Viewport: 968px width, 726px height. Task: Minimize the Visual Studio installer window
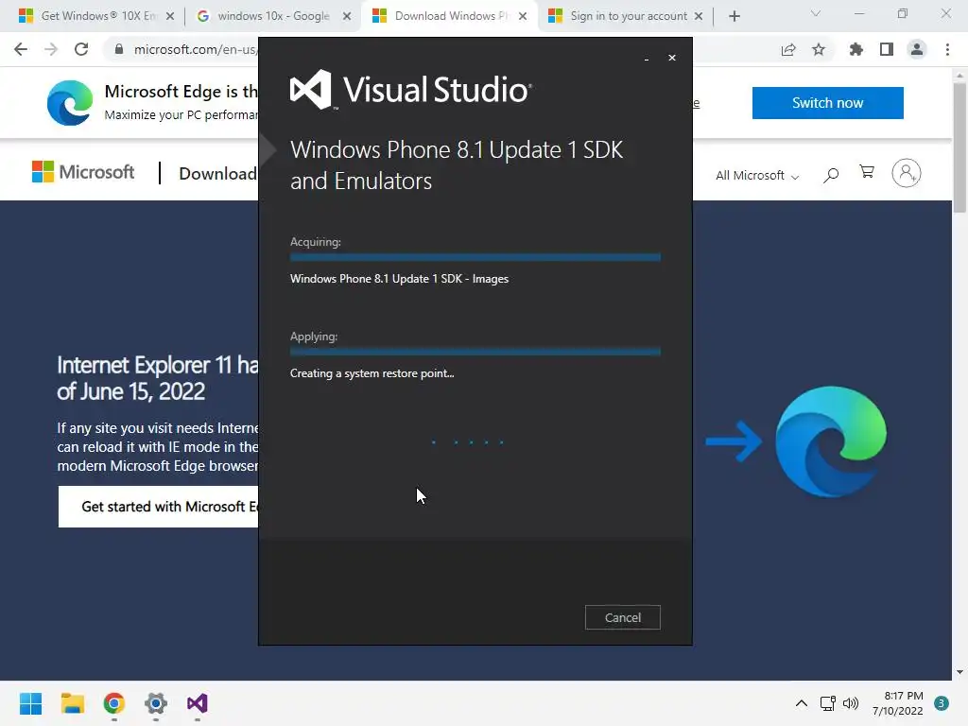coord(647,59)
